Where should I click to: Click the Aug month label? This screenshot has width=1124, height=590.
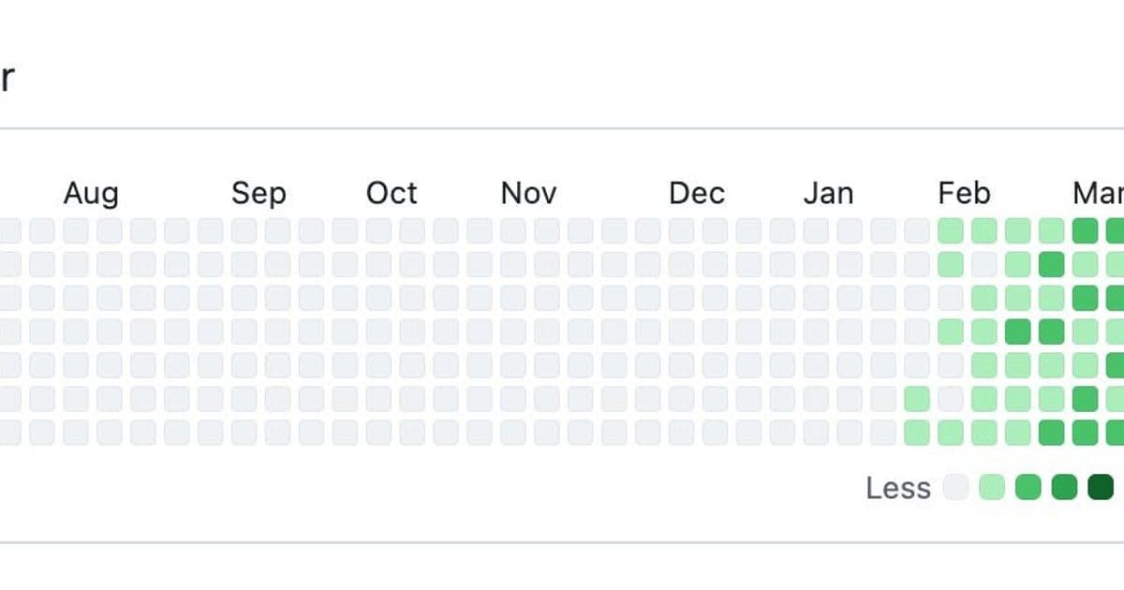tap(91, 194)
